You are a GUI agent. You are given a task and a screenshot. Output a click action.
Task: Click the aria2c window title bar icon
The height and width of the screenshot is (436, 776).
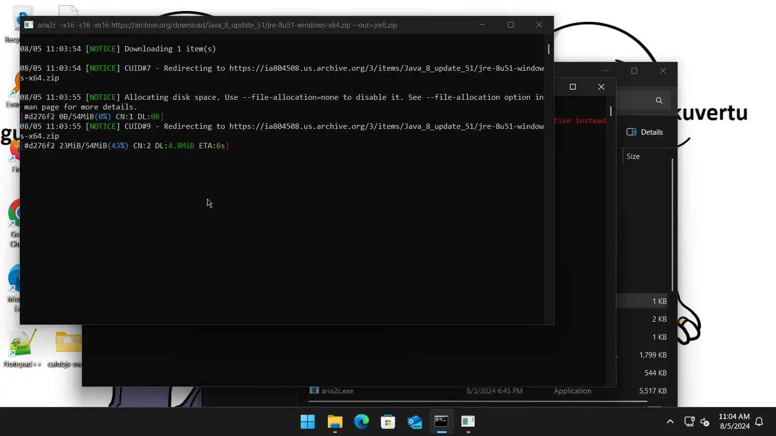(29, 25)
